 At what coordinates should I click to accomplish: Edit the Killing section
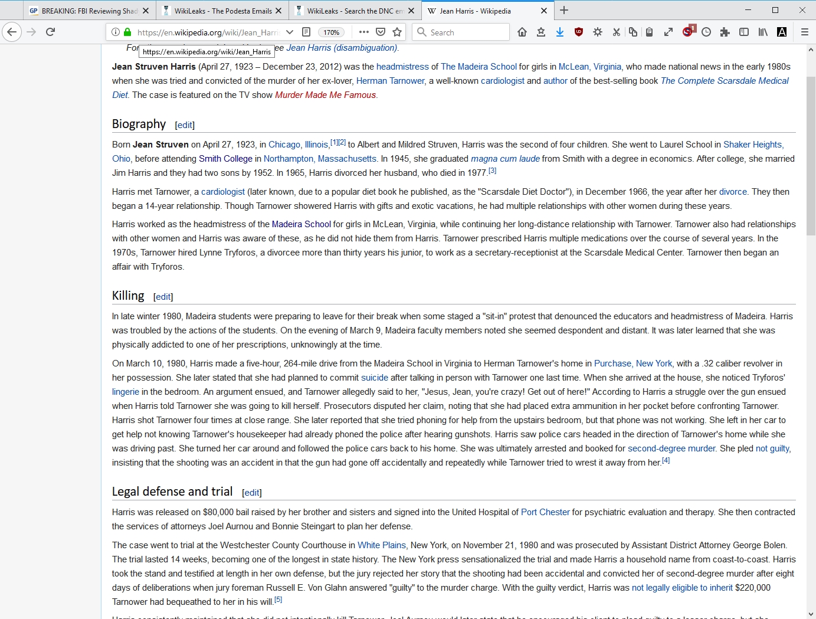click(163, 297)
